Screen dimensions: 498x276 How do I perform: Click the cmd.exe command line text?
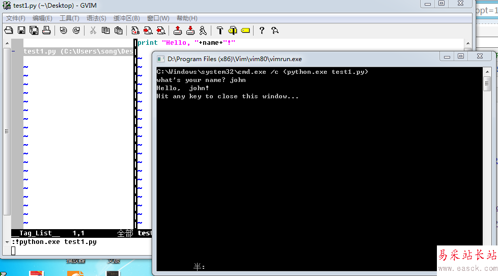[262, 72]
